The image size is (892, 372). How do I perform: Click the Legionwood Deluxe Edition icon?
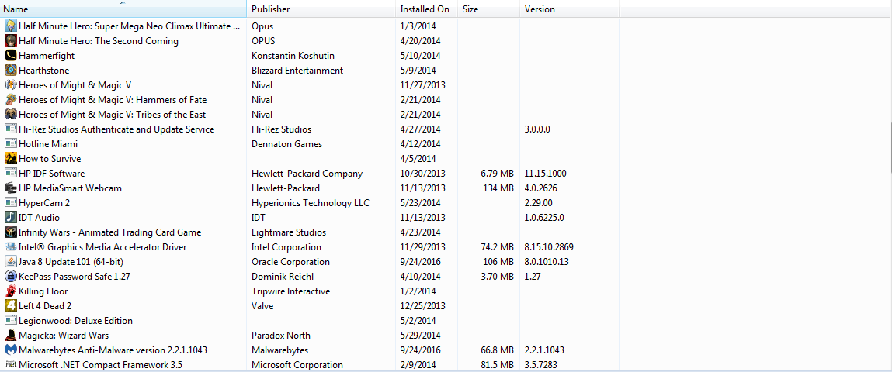pyautogui.click(x=10, y=321)
